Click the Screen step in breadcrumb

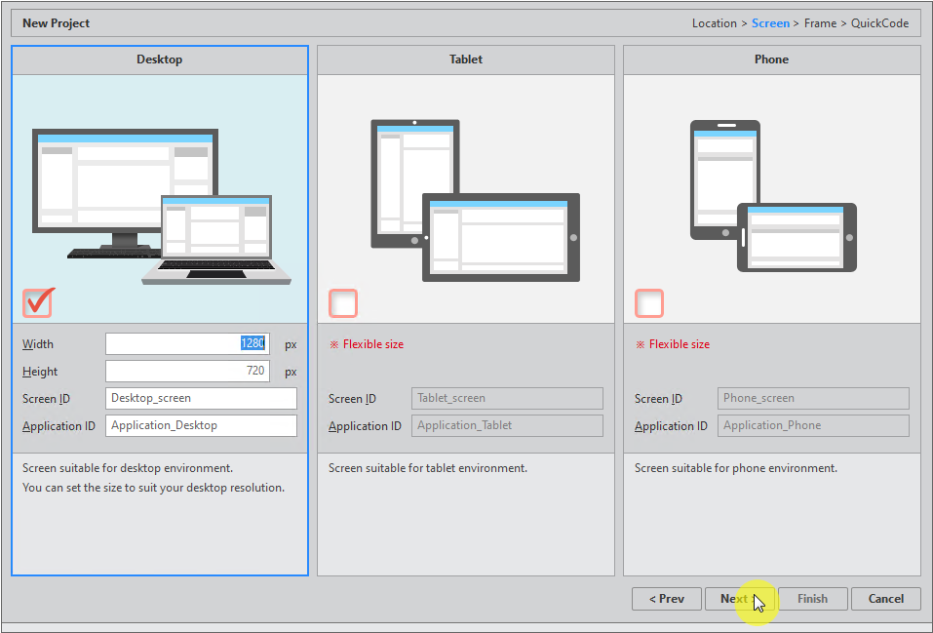click(770, 23)
